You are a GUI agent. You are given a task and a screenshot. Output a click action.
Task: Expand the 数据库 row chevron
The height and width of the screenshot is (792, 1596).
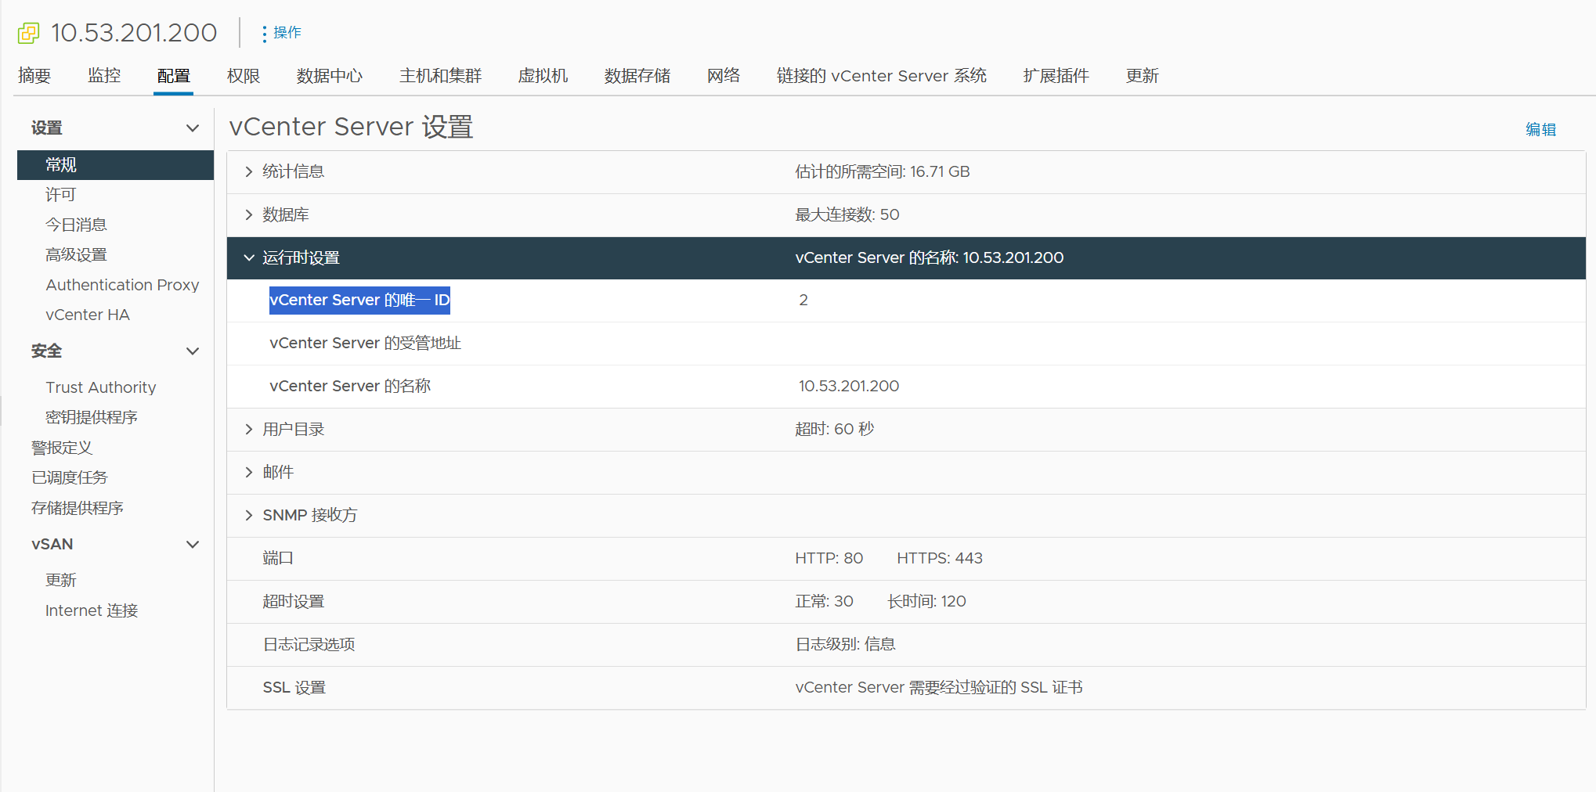click(x=249, y=214)
